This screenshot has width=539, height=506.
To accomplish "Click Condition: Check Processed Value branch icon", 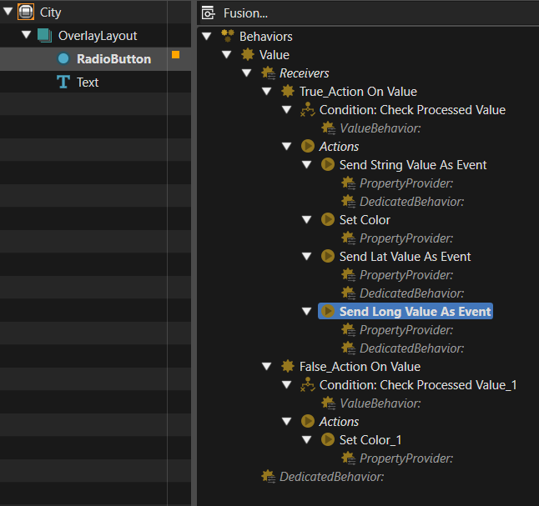I will click(308, 109).
